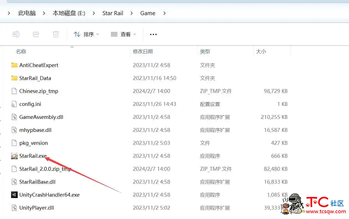This screenshot has width=349, height=219.
Task: Sort by the 名称 column header
Action: pos(21,51)
